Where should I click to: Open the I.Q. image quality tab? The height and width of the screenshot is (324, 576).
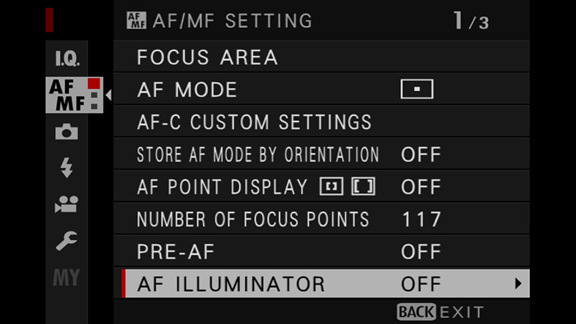point(67,58)
